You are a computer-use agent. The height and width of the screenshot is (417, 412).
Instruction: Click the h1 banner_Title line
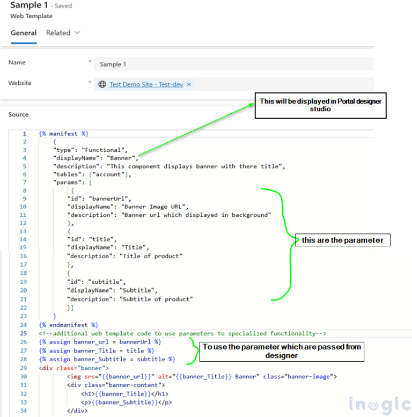pos(124,394)
